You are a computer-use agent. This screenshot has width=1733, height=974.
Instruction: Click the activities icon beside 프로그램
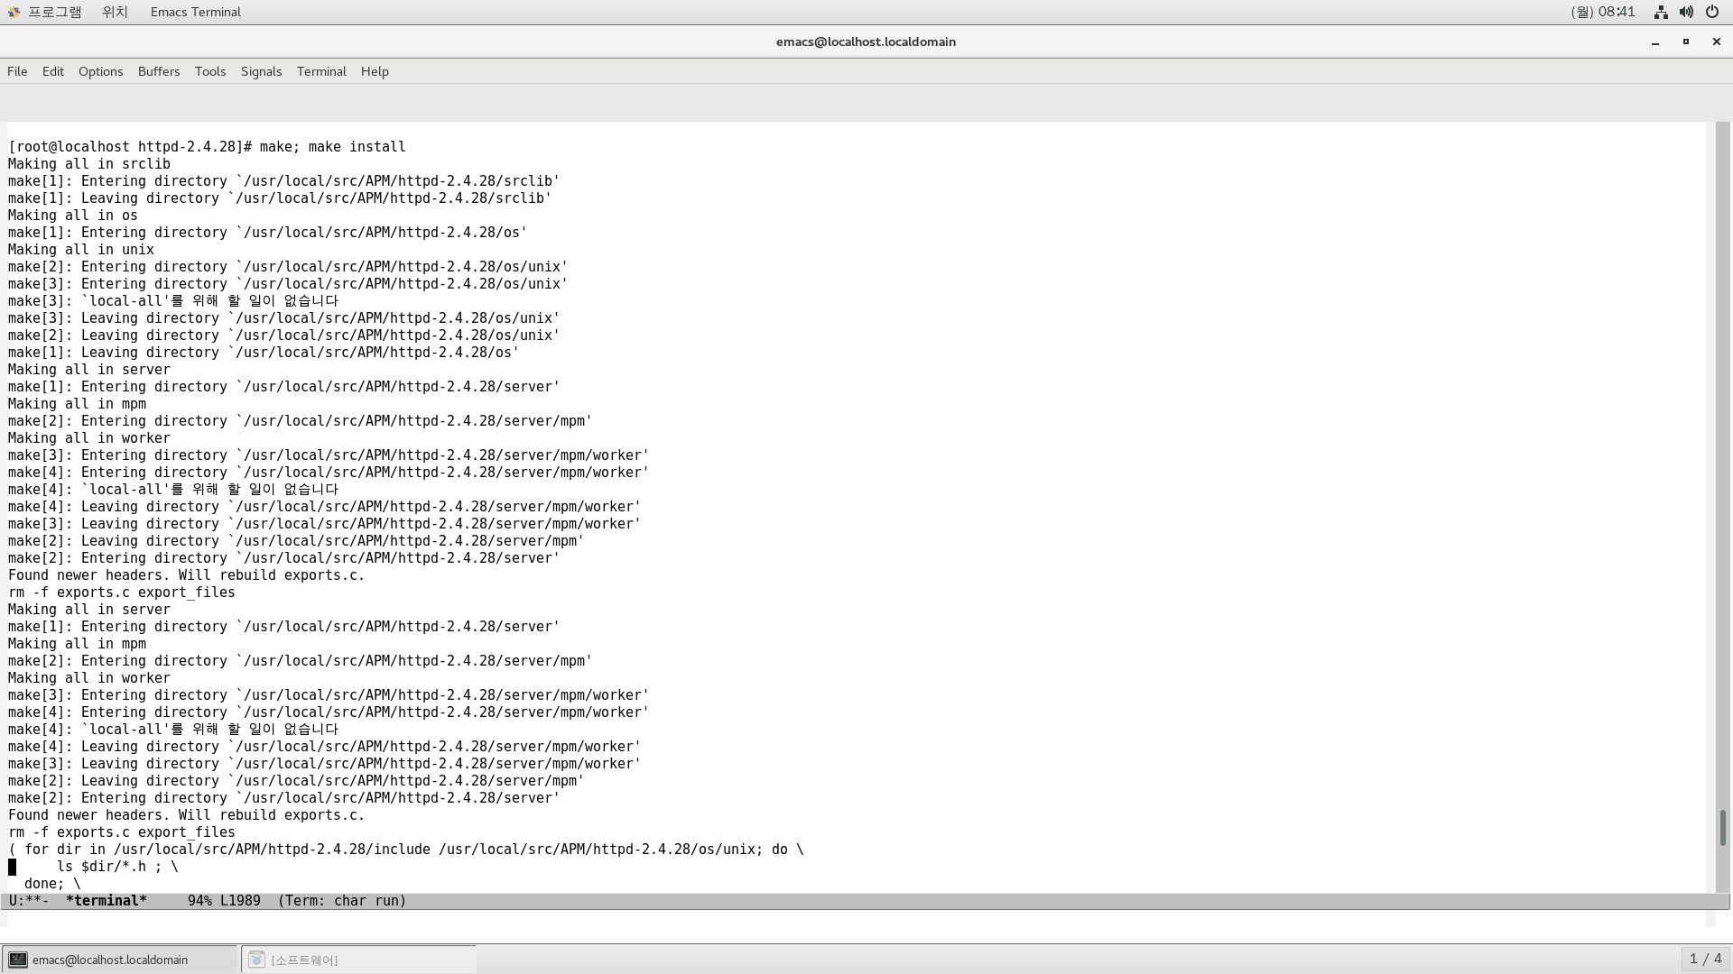(x=14, y=12)
